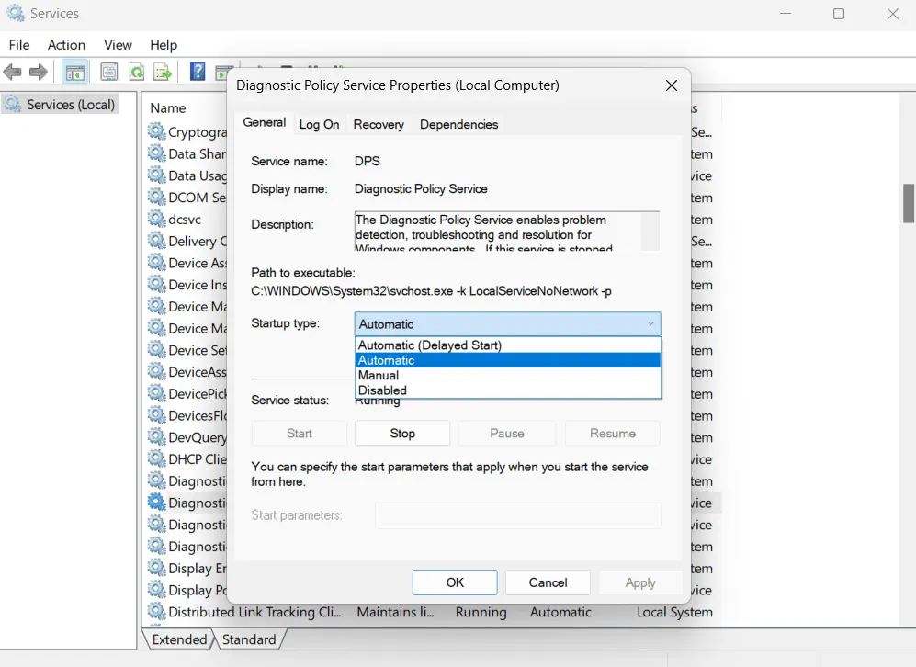Open the Startup type combo box
Image resolution: width=916 pixels, height=667 pixels.
(x=507, y=323)
